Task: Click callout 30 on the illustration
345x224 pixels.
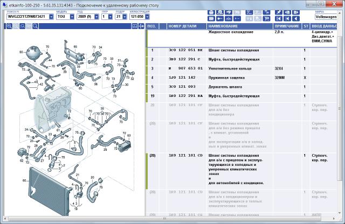Action: (x=127, y=85)
